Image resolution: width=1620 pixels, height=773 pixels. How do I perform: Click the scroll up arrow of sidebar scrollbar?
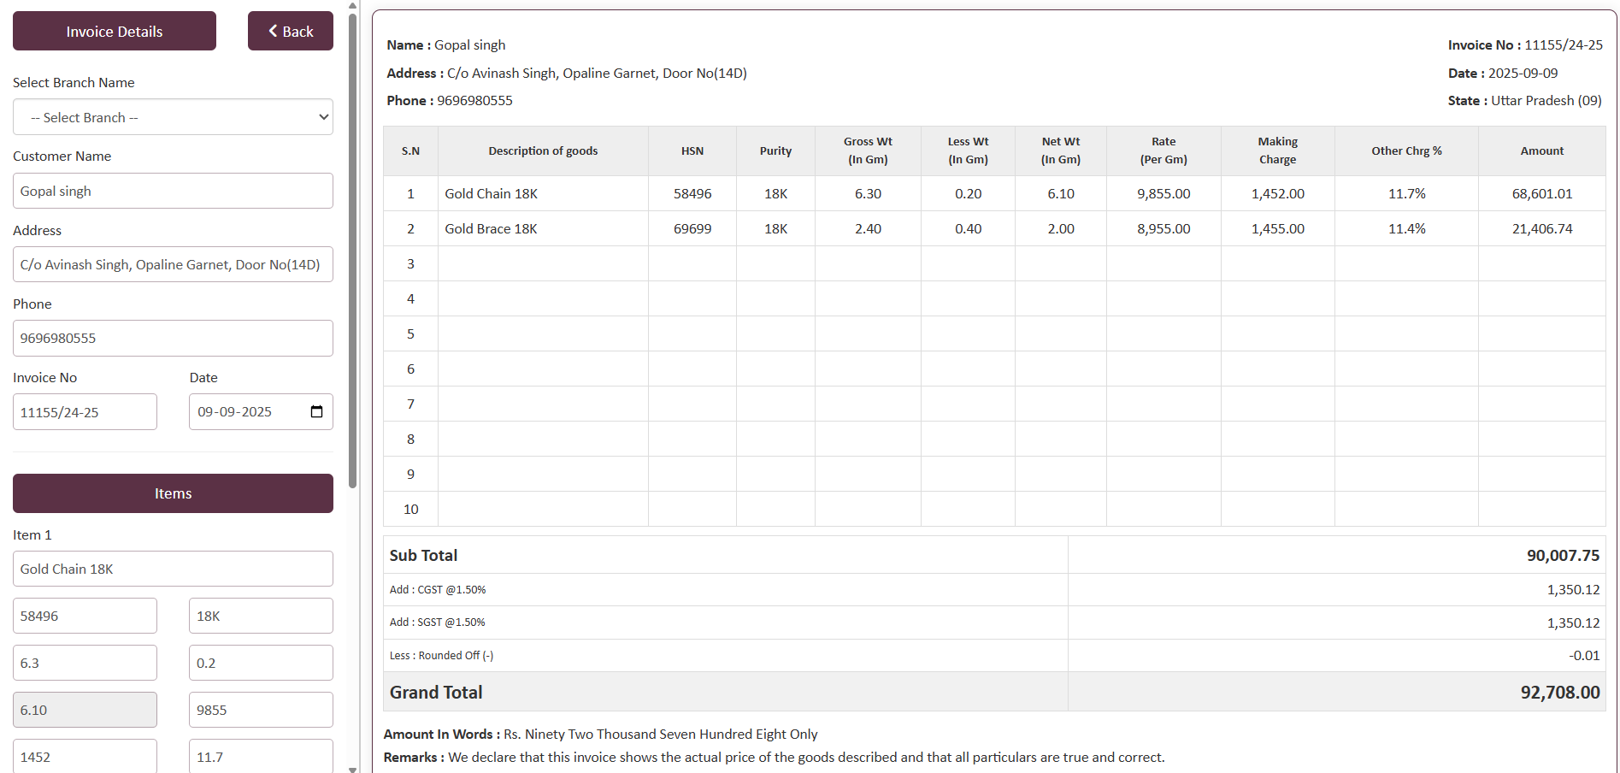[352, 5]
